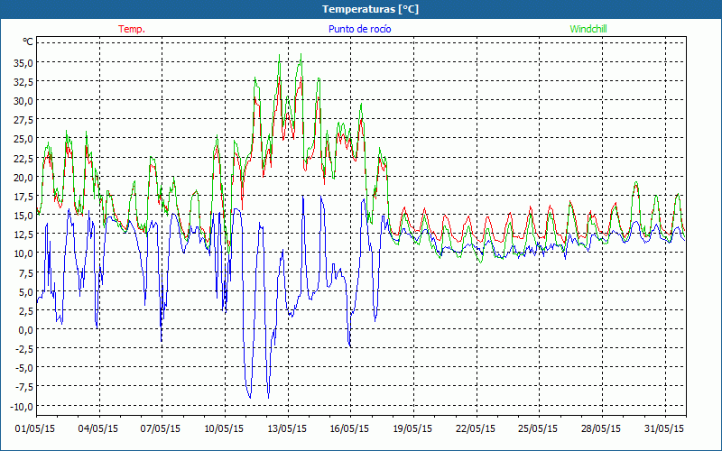Viewport: 722px width, 451px height.
Task: Click the '-2,5' y-axis value
Action: tap(25, 349)
